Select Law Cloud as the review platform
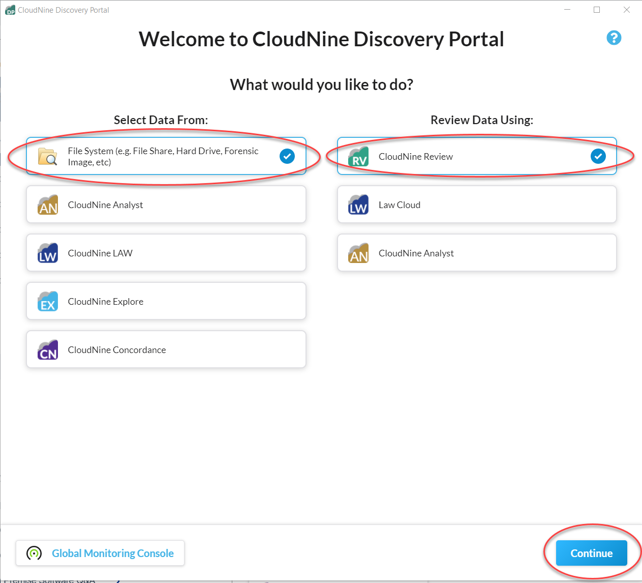Viewport: 642px width, 583px height. click(476, 205)
